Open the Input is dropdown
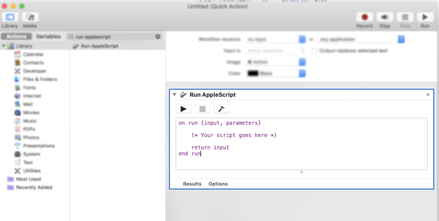This screenshot has height=221, width=439. pos(275,51)
